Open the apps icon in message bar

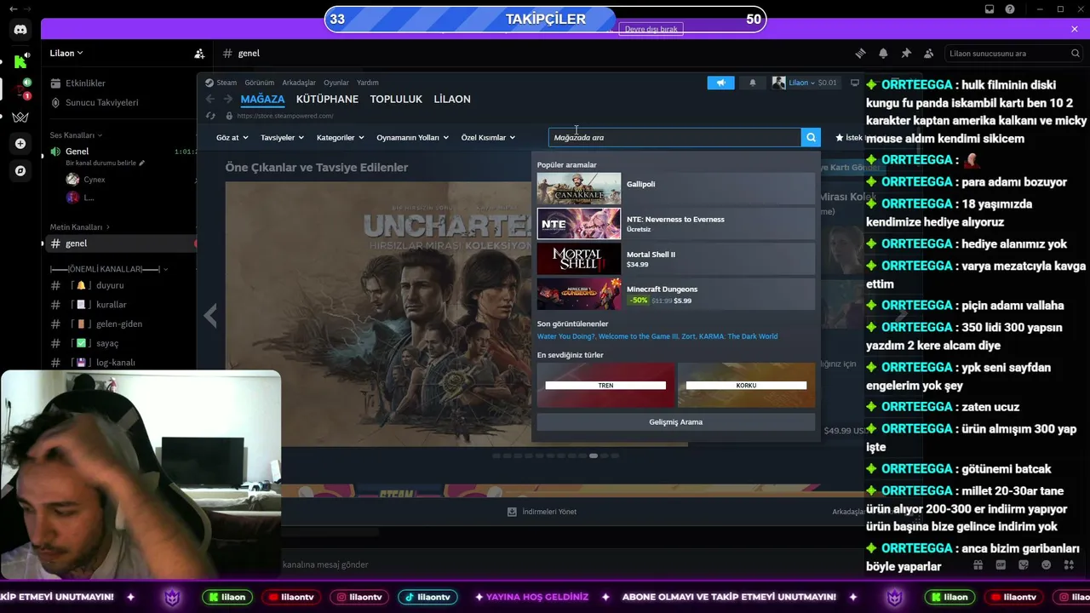click(x=1070, y=564)
